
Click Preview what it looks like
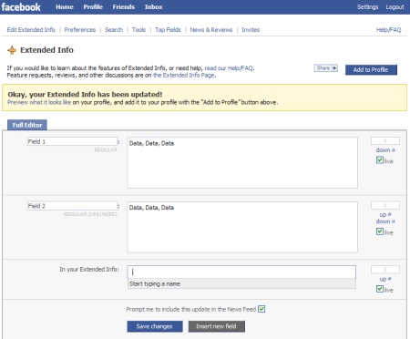[x=39, y=102]
